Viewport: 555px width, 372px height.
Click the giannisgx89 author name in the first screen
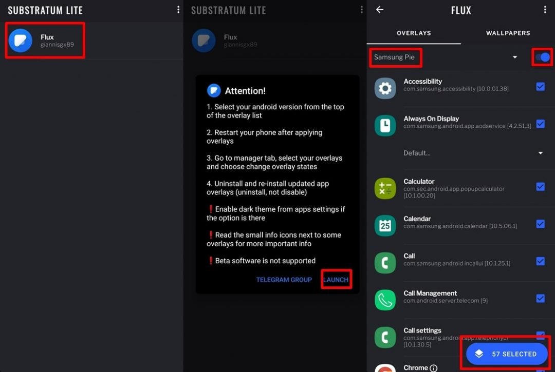click(x=57, y=45)
